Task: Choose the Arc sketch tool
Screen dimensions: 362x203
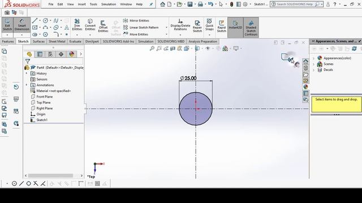Action: (x=45, y=28)
